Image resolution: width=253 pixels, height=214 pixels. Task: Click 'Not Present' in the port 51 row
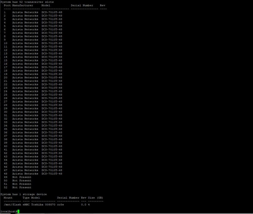pos(22,184)
